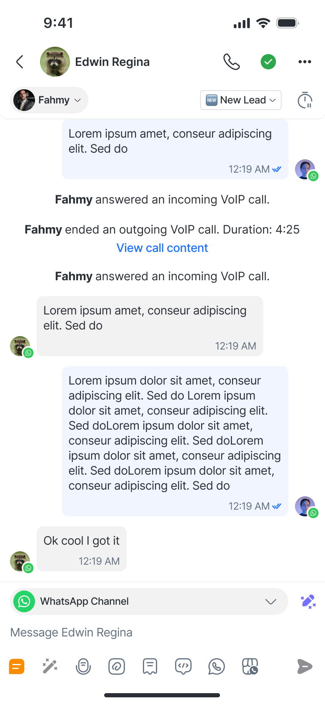Tap the magic wand icon
Image resolution: width=325 pixels, height=704 pixels.
coord(50,666)
